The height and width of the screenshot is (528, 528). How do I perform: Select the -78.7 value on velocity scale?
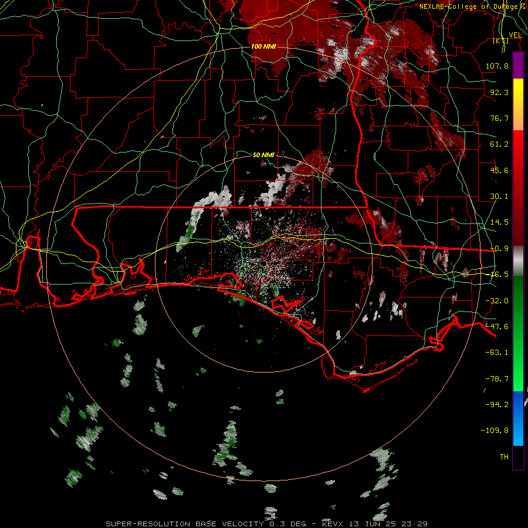point(497,379)
